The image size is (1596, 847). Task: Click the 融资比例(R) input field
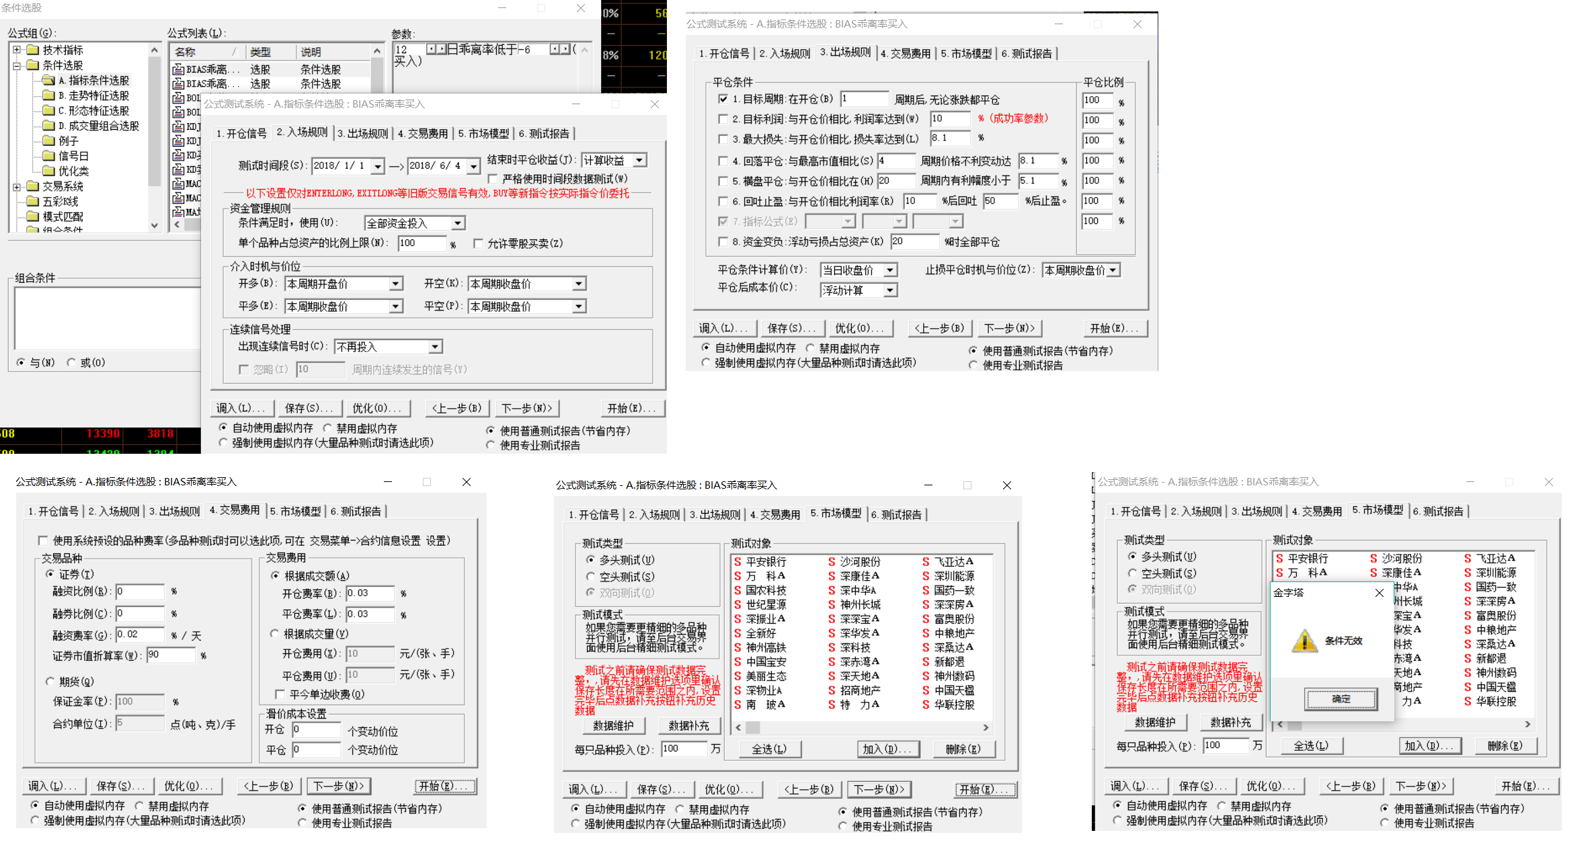pos(140,592)
